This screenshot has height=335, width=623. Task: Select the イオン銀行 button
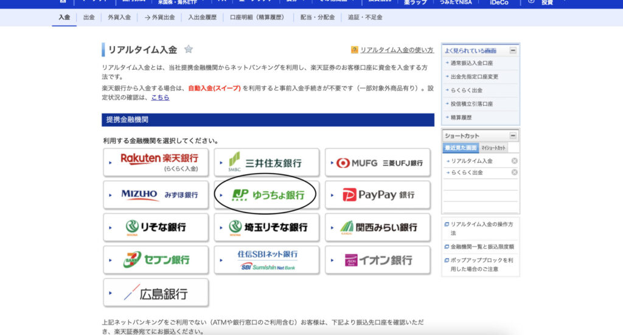[x=377, y=260]
